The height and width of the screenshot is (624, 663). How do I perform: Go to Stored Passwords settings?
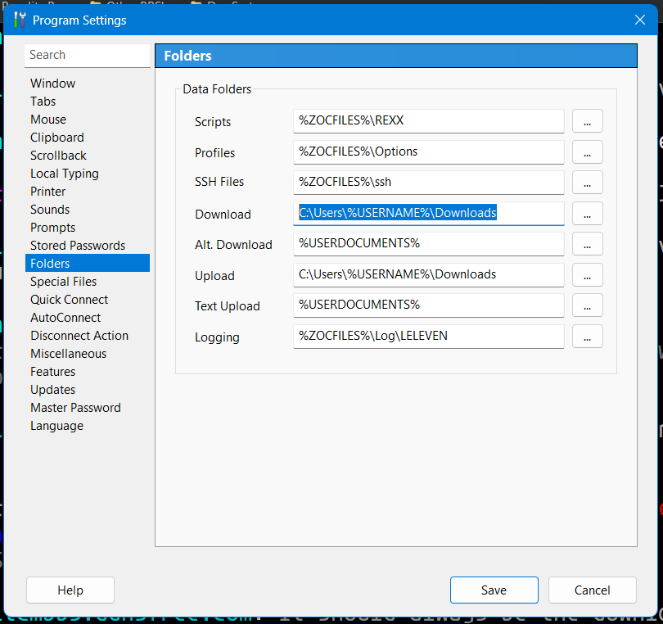[78, 246]
